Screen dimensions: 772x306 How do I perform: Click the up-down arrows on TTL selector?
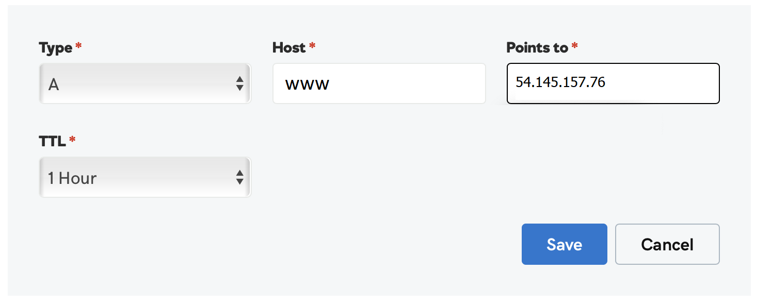[239, 178]
